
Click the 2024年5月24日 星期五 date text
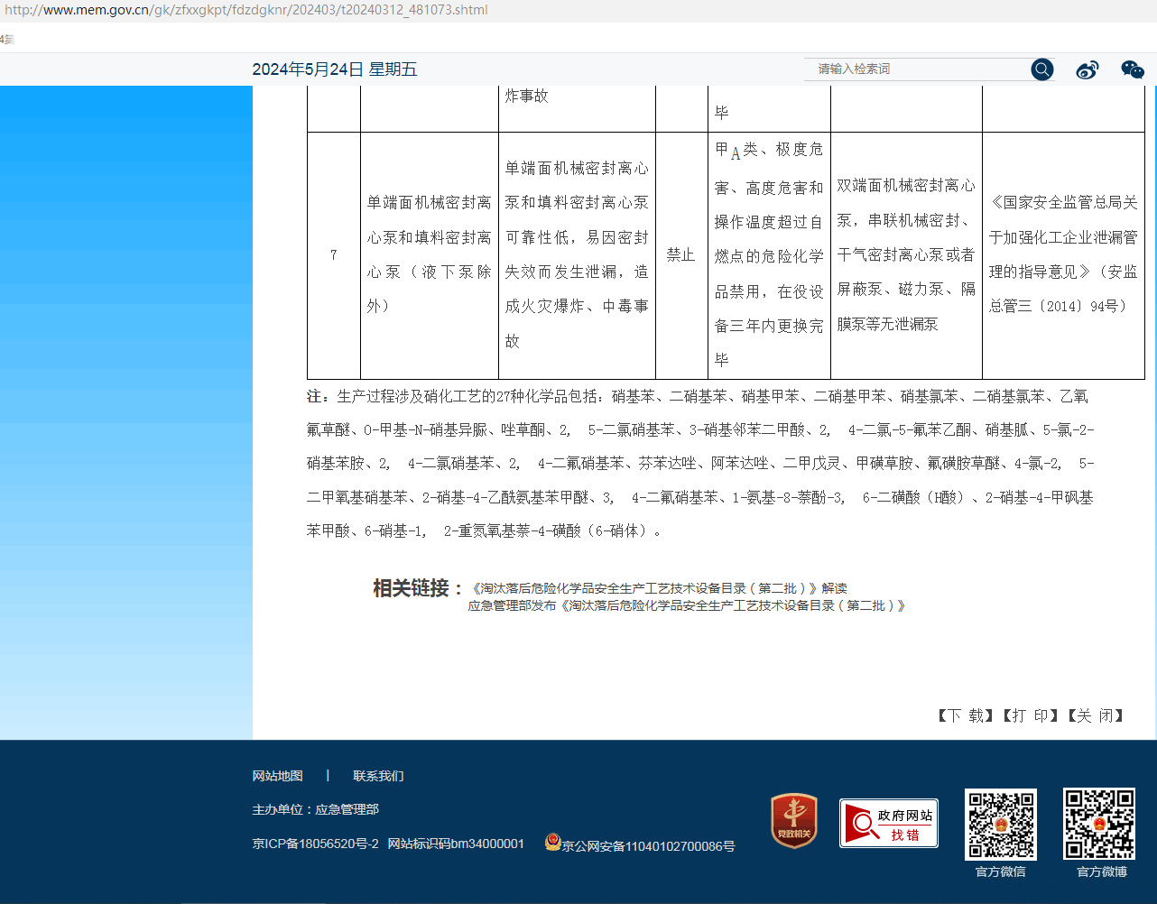click(334, 69)
